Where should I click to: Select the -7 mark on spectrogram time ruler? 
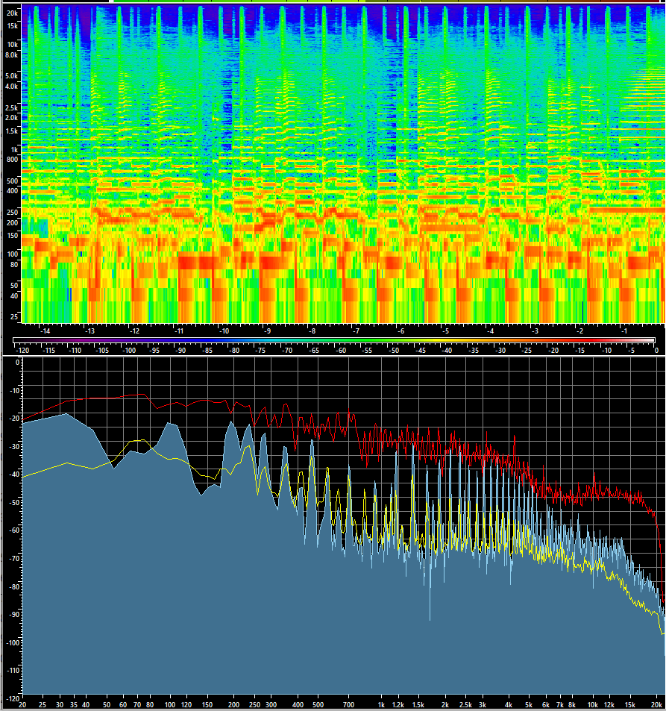356,331
